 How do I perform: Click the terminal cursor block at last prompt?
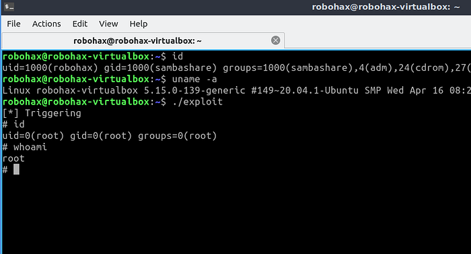tap(16, 169)
